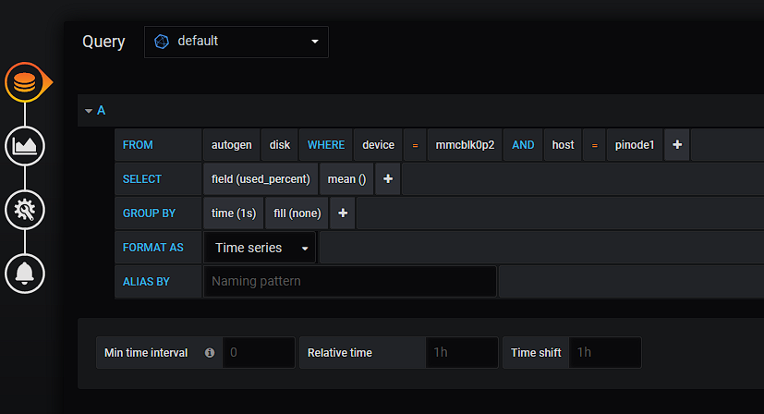This screenshot has height=414, width=764.
Task: Edit the time (1s) group interval
Action: click(233, 213)
